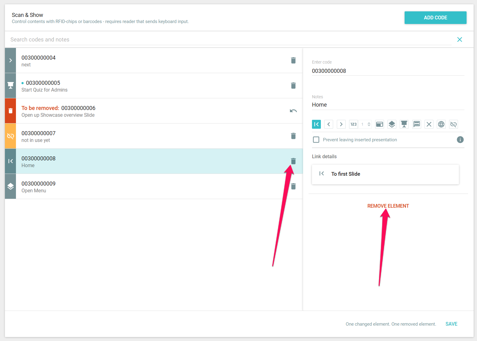Viewport: 477px width, 341px height.
Task: Select the layers link icon in the toolbar
Action: (392, 124)
